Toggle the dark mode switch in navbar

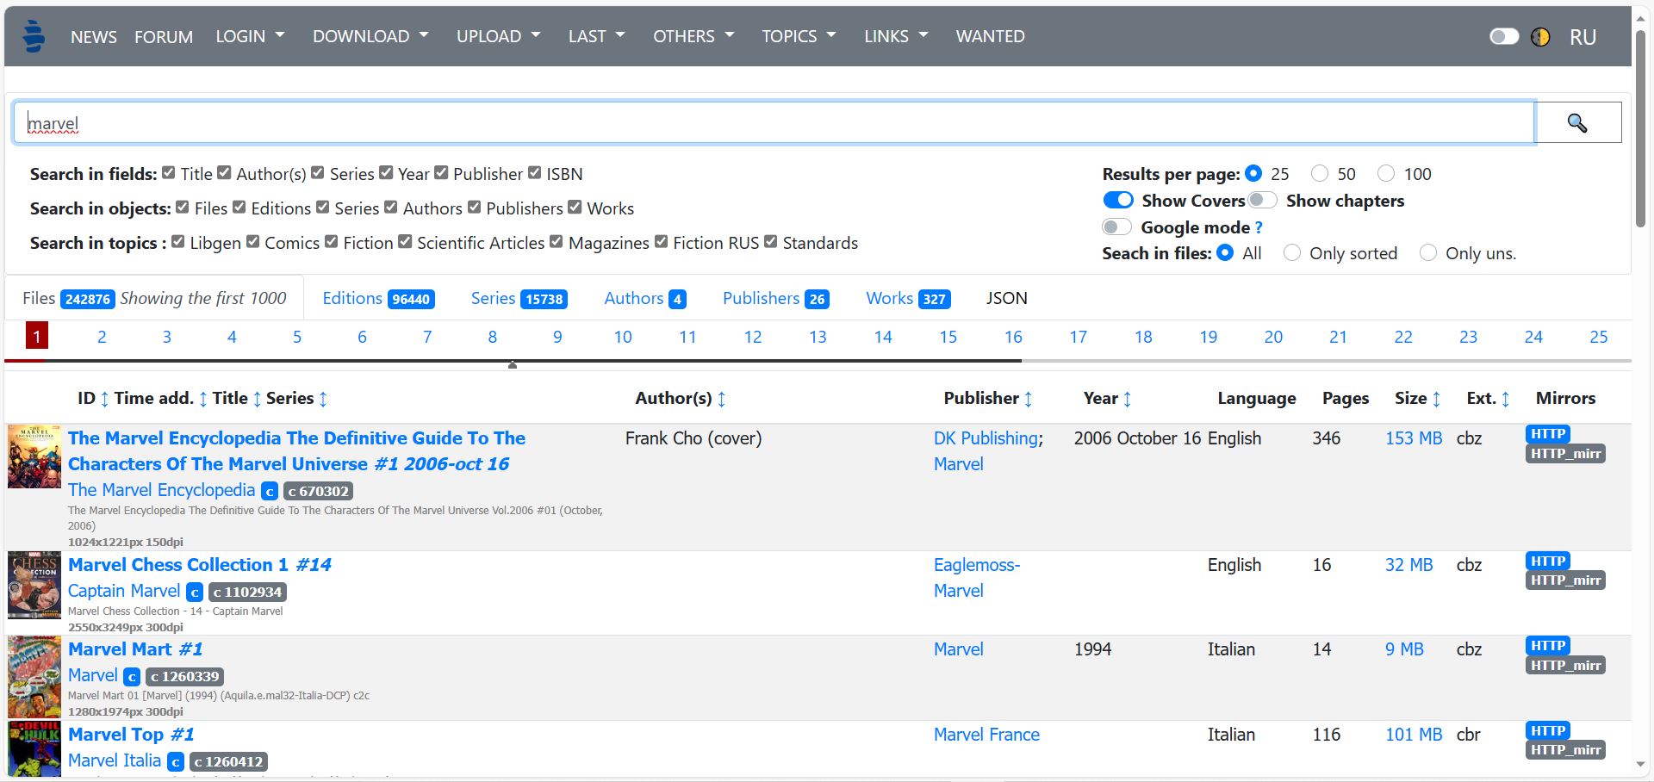point(1504,36)
